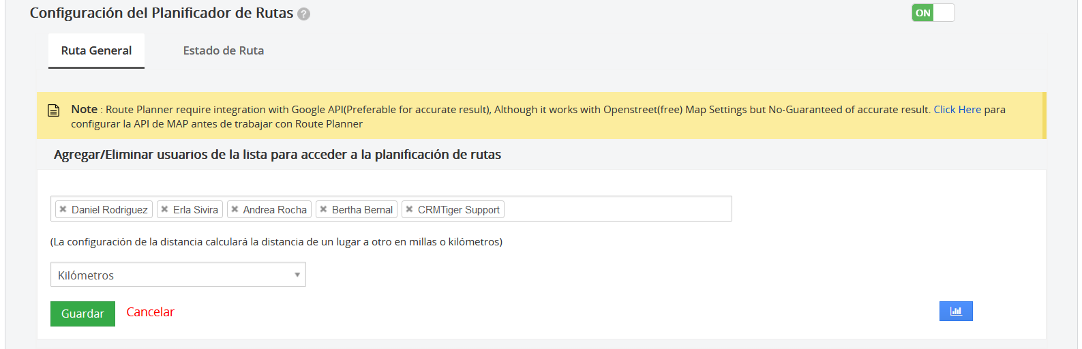
Task: Remove CRMTiger Support using the x icon
Action: (x=409, y=209)
